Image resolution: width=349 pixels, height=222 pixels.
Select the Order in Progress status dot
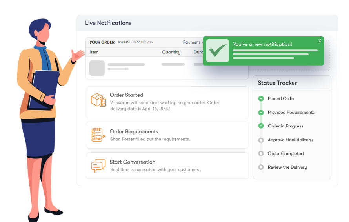(x=261, y=126)
